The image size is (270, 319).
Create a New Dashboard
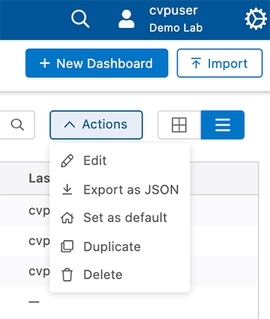(97, 63)
